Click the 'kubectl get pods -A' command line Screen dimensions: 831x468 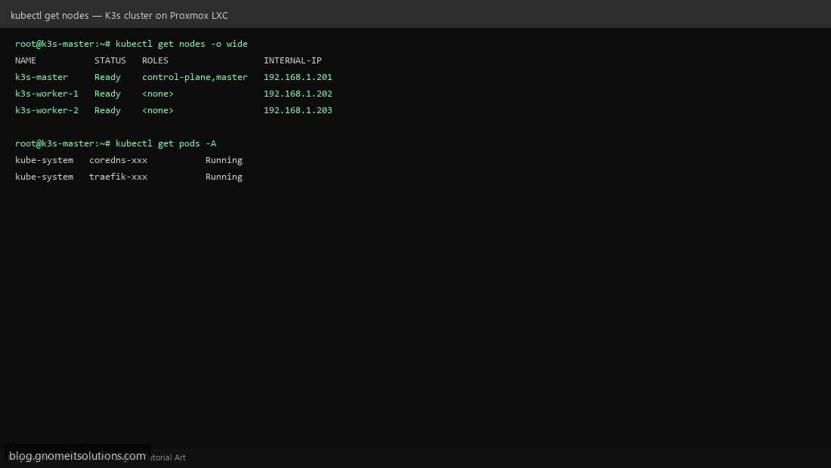(x=116, y=143)
